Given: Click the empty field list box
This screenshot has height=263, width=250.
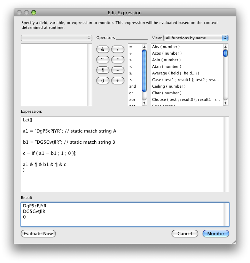Looking at the screenshot, I should pyautogui.click(x=56, y=75).
